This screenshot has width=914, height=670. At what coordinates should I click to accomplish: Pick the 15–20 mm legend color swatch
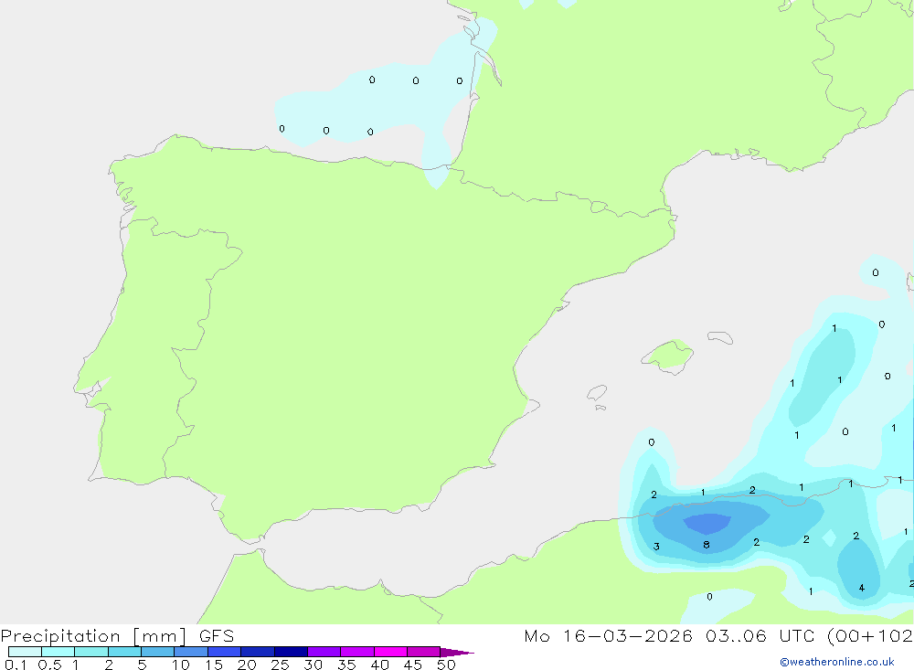tap(225, 652)
